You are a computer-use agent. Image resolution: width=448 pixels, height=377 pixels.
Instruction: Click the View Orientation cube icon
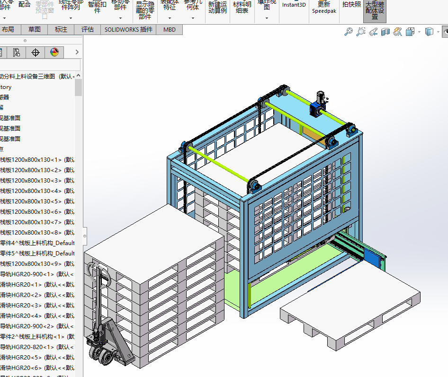410,32
